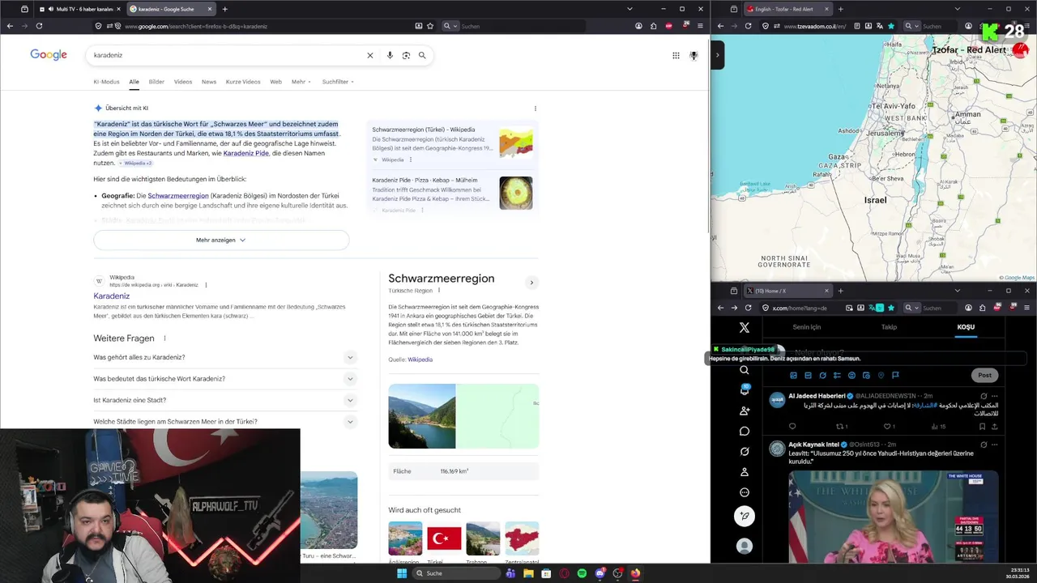The image size is (1037, 583).
Task: Switch to KI-Modus tab
Action: click(106, 82)
